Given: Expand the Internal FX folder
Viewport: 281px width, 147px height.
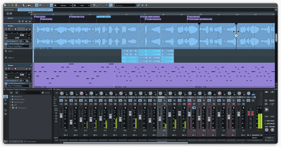Looking at the screenshot, I should coord(10,96).
